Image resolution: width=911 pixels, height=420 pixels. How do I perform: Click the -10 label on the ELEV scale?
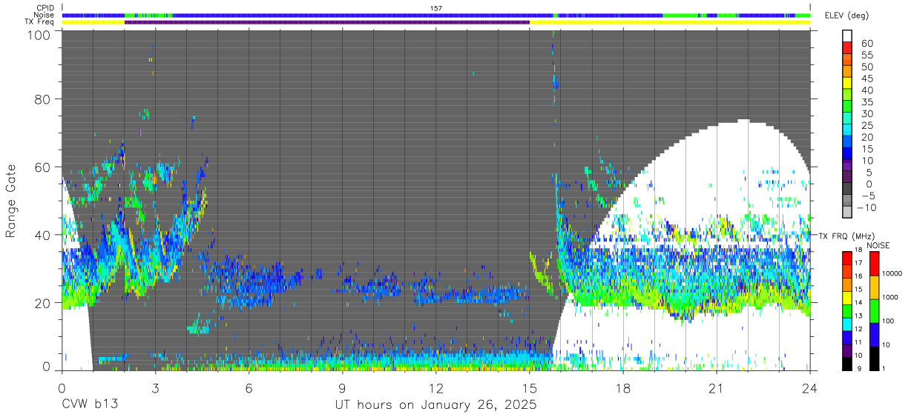(x=866, y=207)
